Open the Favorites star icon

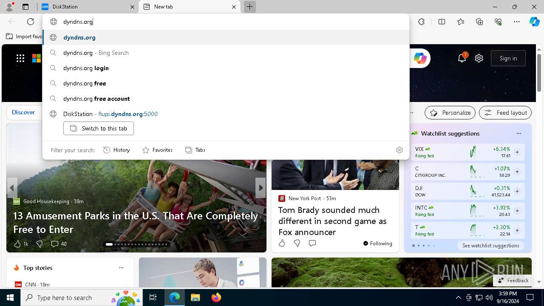click(461, 22)
